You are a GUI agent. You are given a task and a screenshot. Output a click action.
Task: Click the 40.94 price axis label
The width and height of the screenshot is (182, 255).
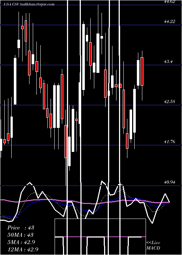[170, 182]
